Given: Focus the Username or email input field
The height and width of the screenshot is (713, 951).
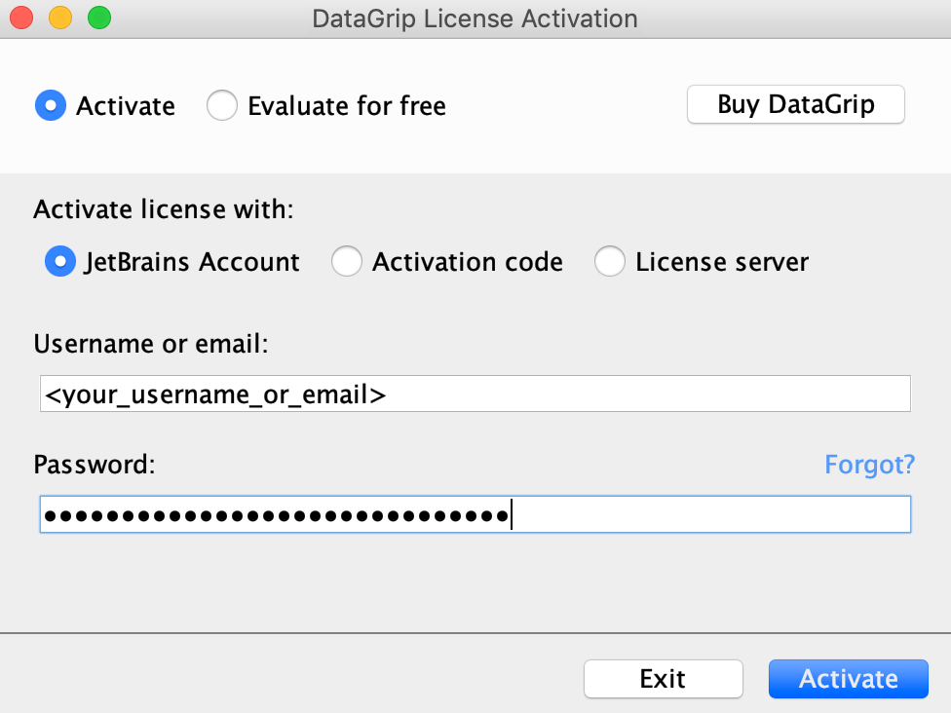Looking at the screenshot, I should 475,394.
